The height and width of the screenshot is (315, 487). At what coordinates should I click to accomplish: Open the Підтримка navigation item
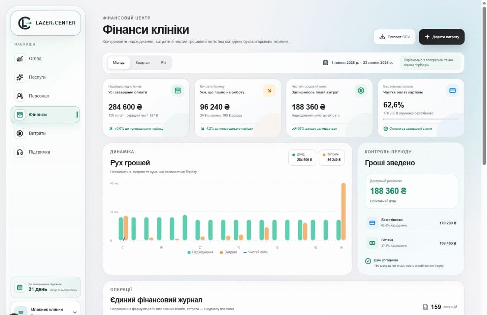pos(46,152)
